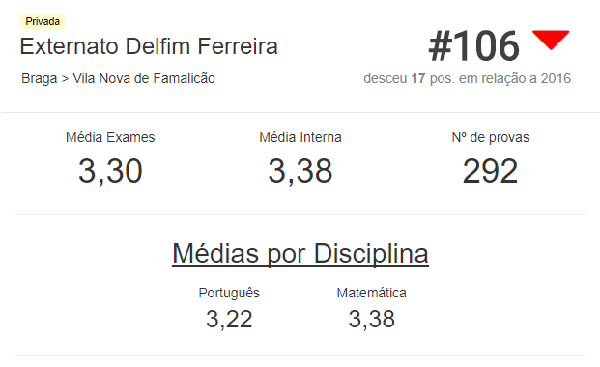Image resolution: width=600 pixels, height=367 pixels.
Task: Click the desceu 17 pos. text
Action: (409, 78)
